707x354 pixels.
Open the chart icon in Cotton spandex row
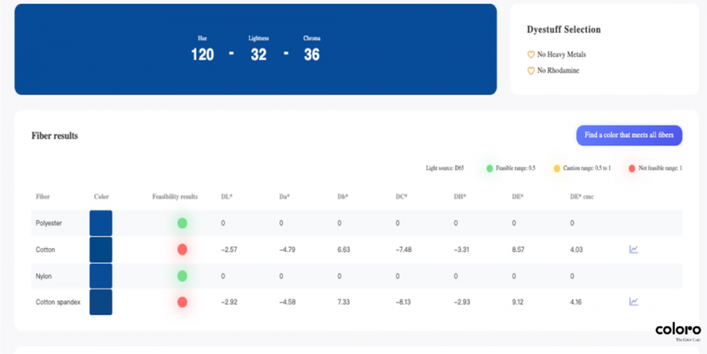(x=633, y=301)
